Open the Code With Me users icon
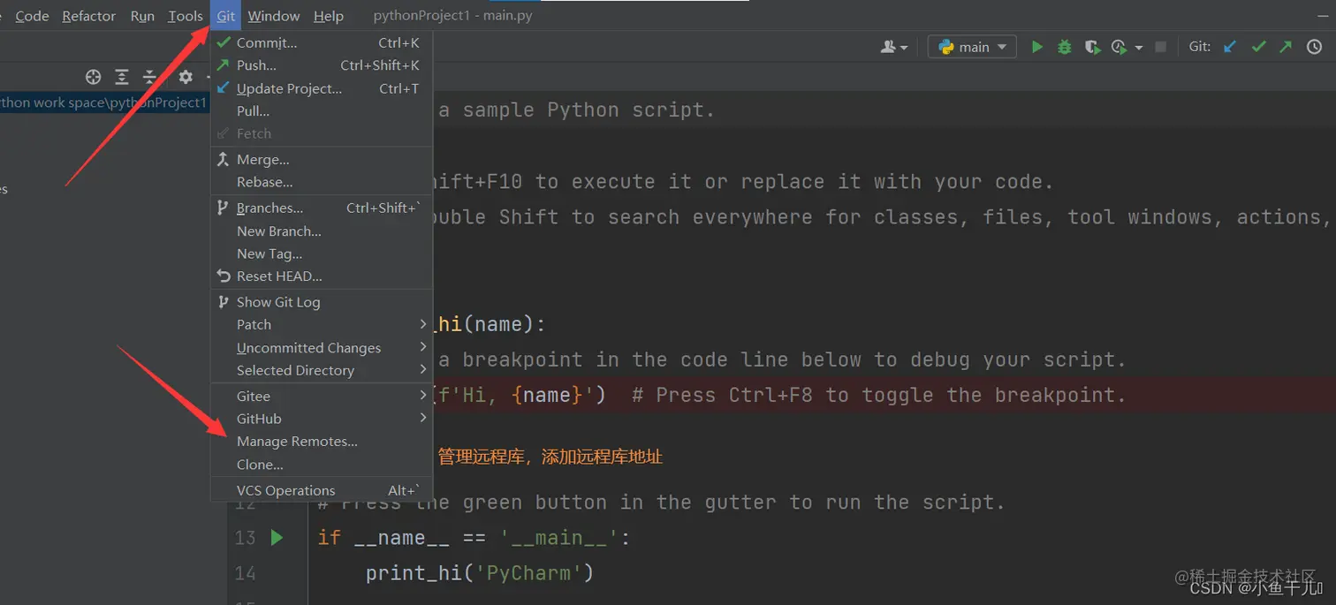Screen dimensions: 1336x605 [x=894, y=47]
